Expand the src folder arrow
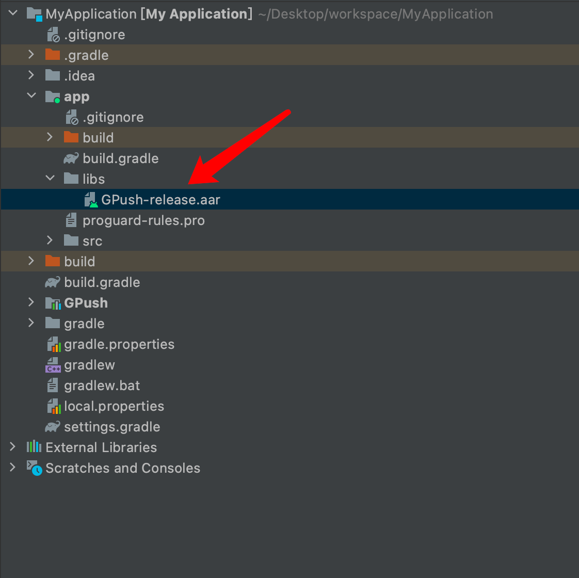 click(x=50, y=240)
